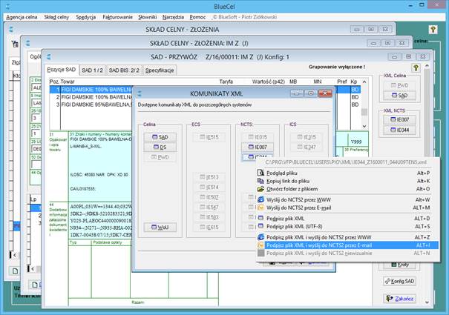The width and height of the screenshot is (449, 315).
Task: Click the Podgląd pliku magnifier icon
Action: 260,173
